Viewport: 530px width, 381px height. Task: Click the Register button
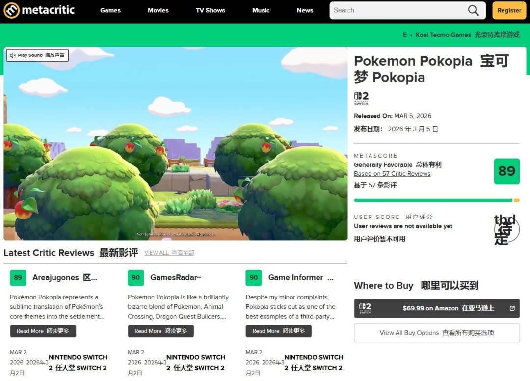(509, 10)
